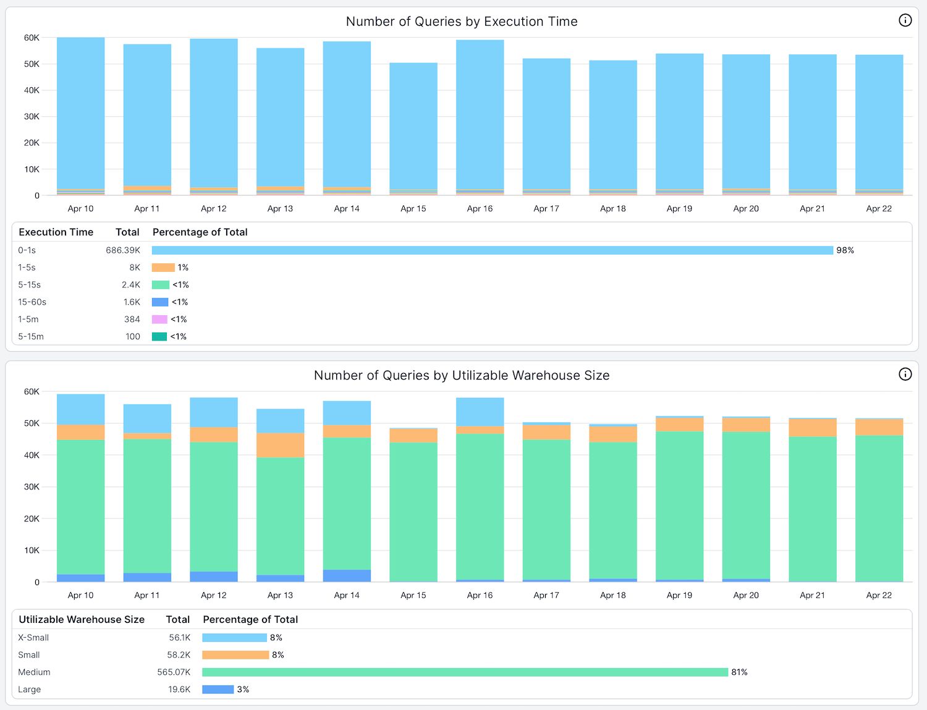Select the Apr 16 bar in Execution Time chart
The image size is (927, 710).
(480, 117)
